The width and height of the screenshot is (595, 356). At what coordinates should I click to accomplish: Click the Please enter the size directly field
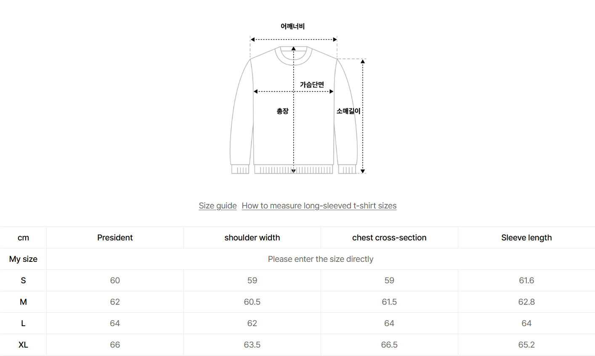(320, 259)
